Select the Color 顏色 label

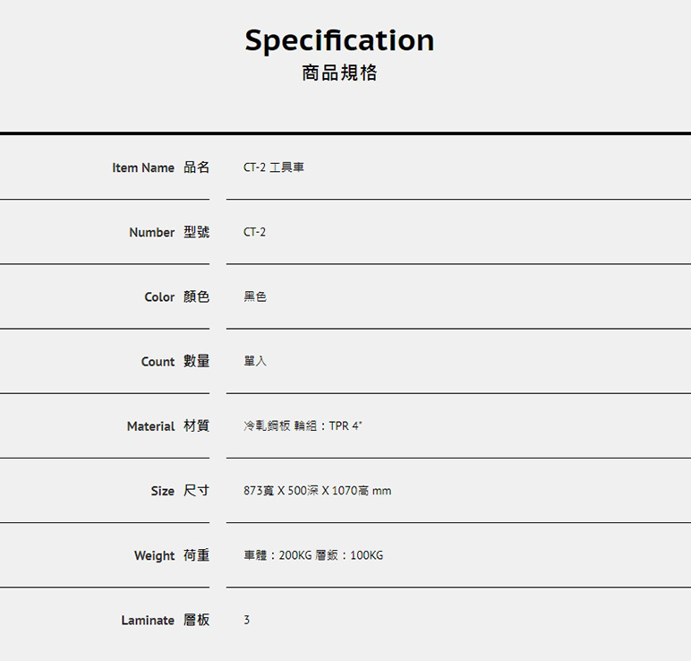point(177,296)
